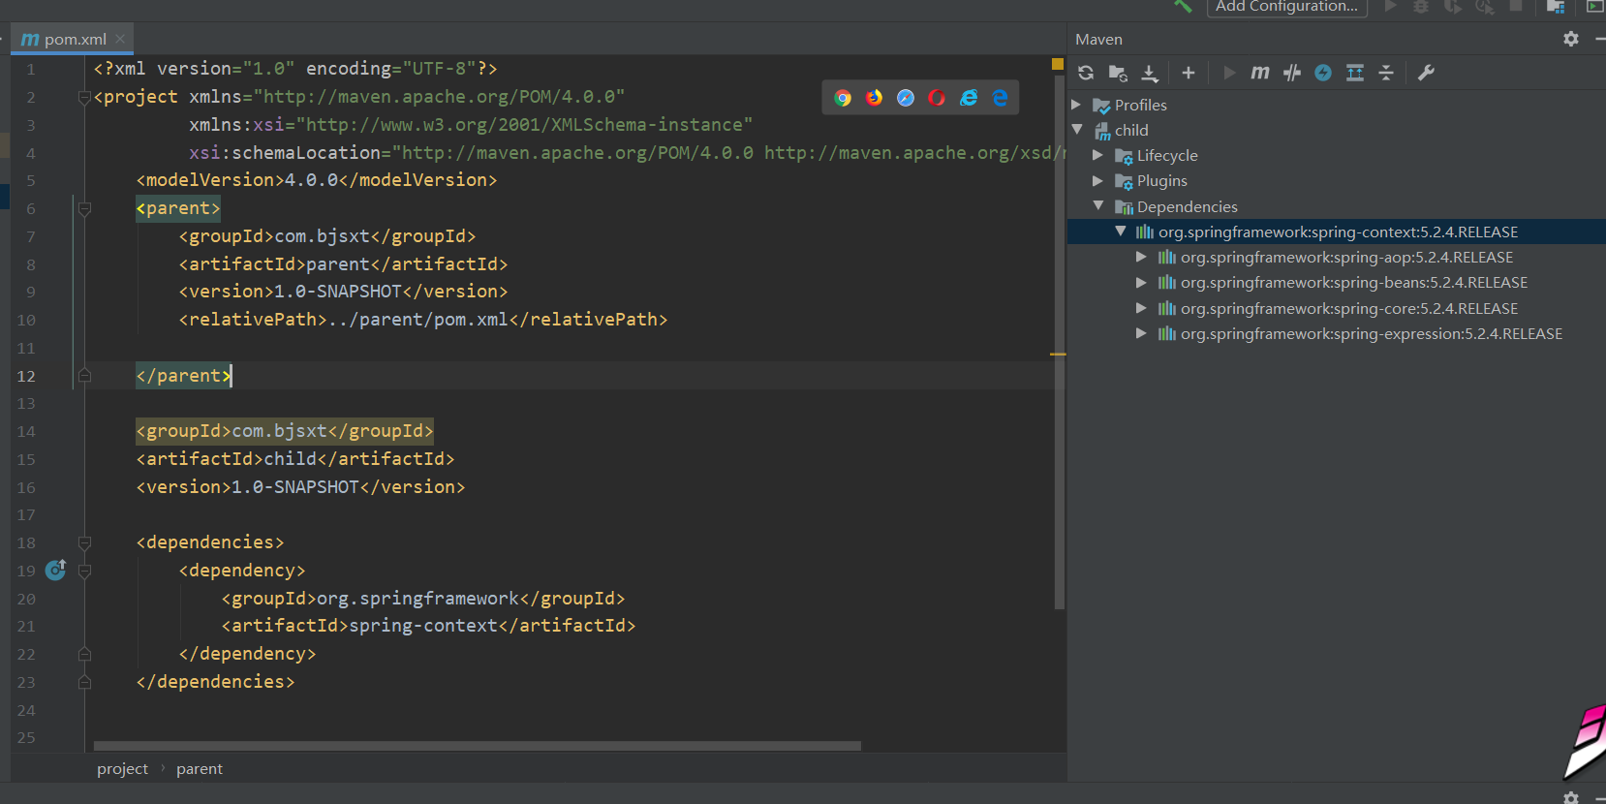Select spring-beans:5.2.4.RELEASE dependency
The width and height of the screenshot is (1606, 804).
click(1353, 282)
